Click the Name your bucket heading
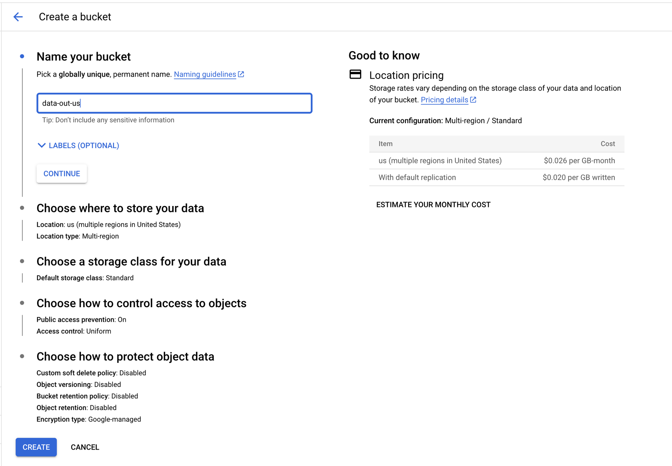 (x=84, y=57)
